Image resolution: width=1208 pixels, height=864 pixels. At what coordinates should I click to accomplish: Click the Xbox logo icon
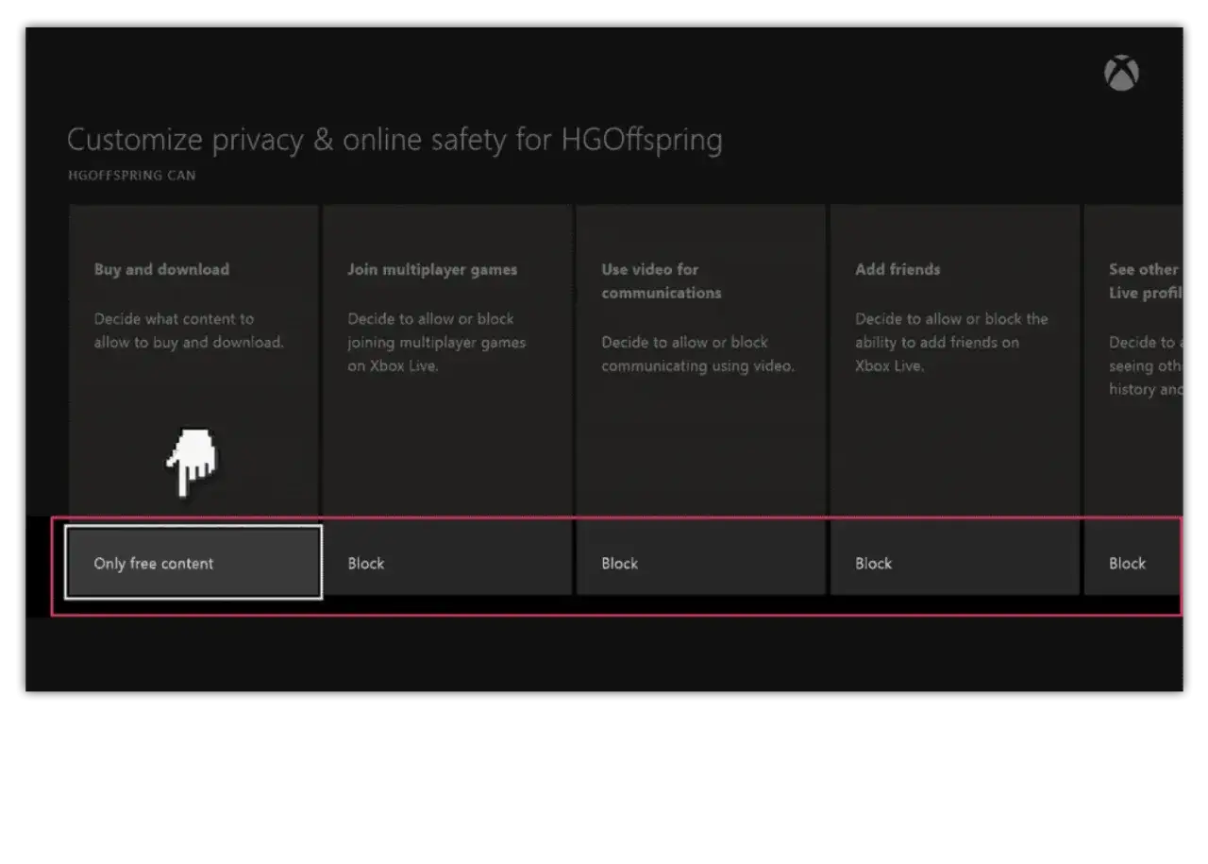pyautogui.click(x=1121, y=74)
